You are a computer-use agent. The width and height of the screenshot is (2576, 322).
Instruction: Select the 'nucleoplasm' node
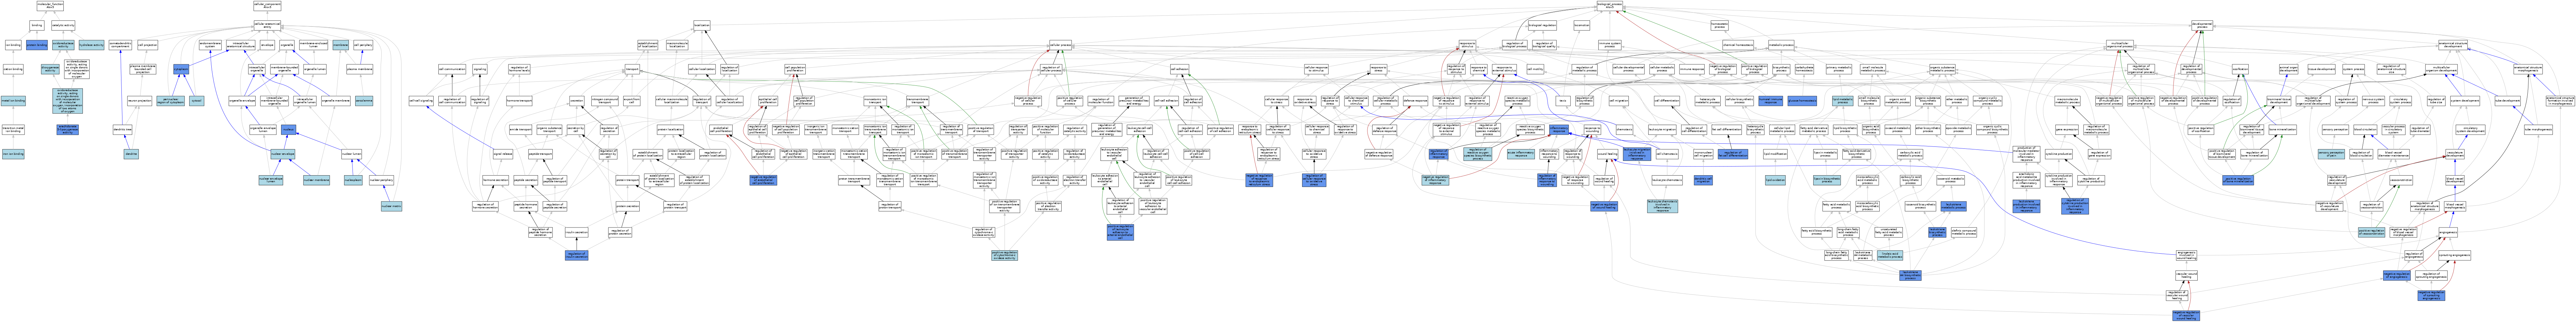point(353,180)
